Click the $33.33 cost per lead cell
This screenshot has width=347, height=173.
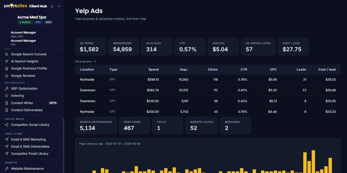click(331, 112)
